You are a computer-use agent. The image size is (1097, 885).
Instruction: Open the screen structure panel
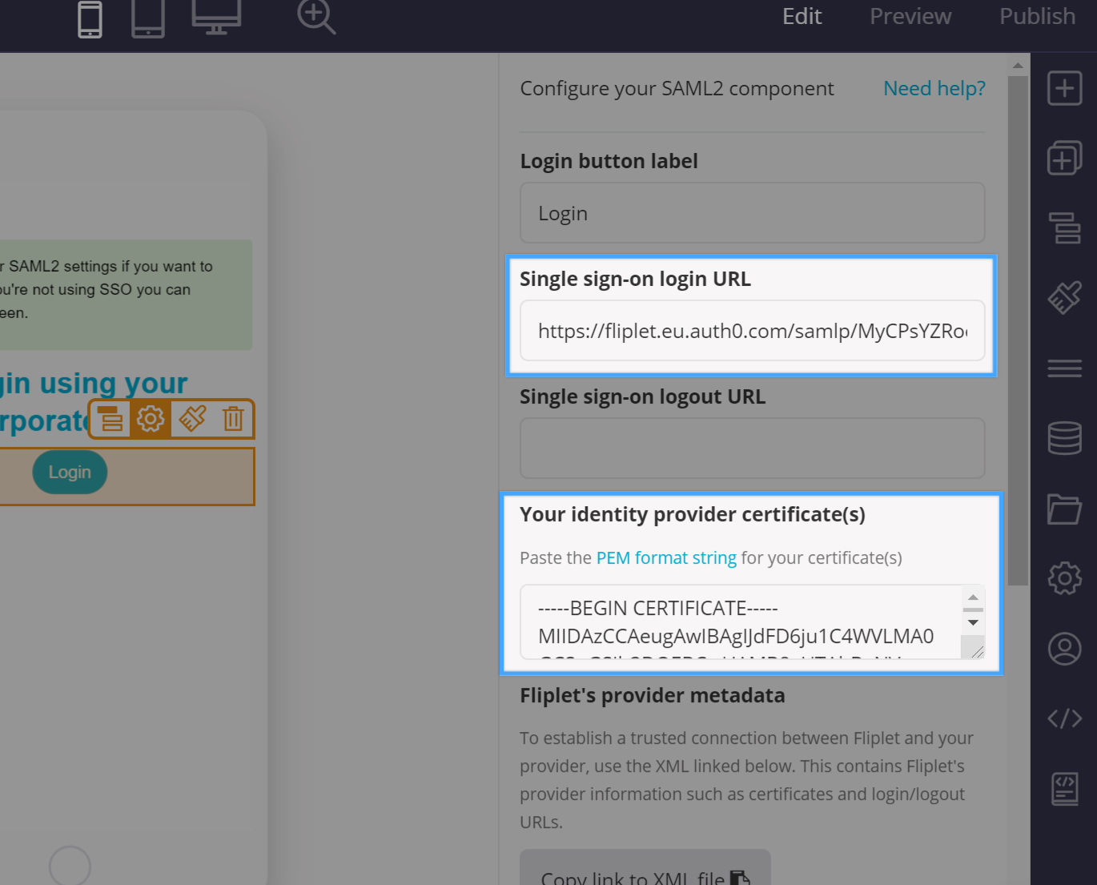[1064, 228]
